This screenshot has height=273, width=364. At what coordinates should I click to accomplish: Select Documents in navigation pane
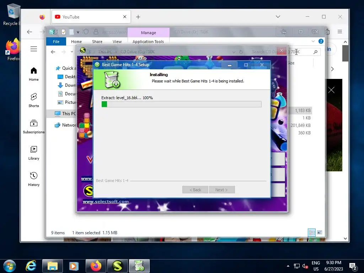pos(66,94)
